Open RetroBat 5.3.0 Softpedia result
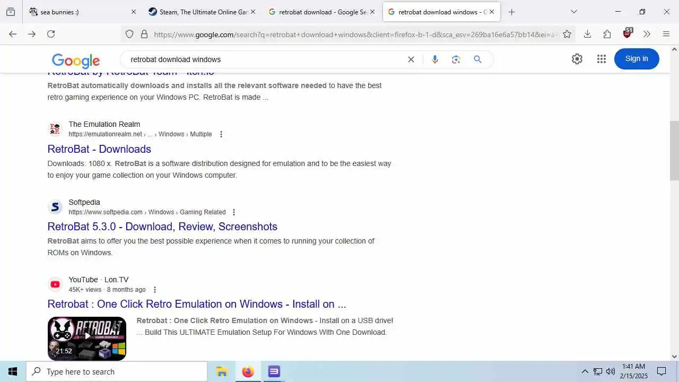679x382 pixels. pyautogui.click(x=162, y=227)
